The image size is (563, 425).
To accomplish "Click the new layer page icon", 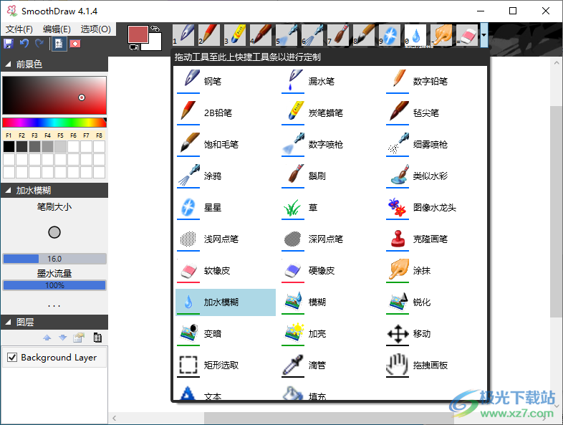I will (97, 338).
